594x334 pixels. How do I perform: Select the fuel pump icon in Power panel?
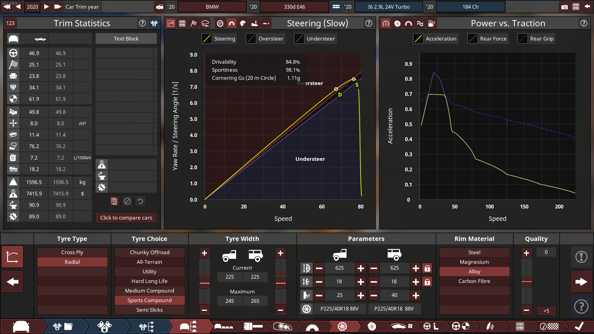click(432, 23)
